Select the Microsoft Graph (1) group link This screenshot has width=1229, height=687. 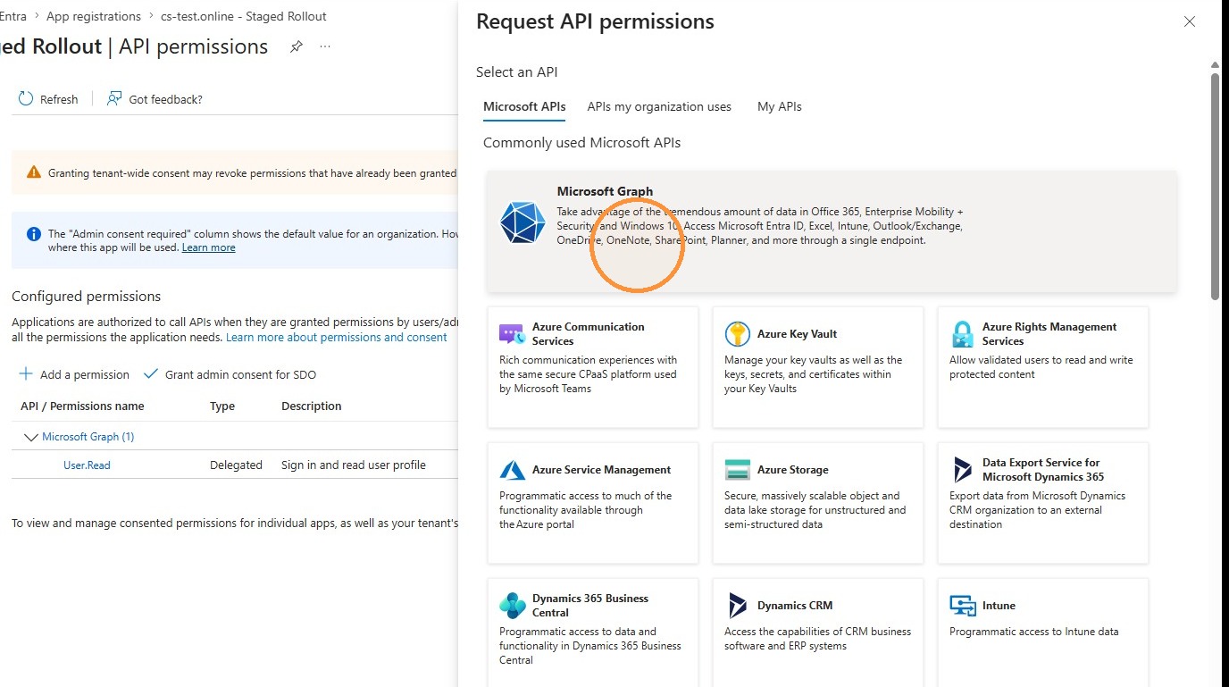tap(88, 437)
